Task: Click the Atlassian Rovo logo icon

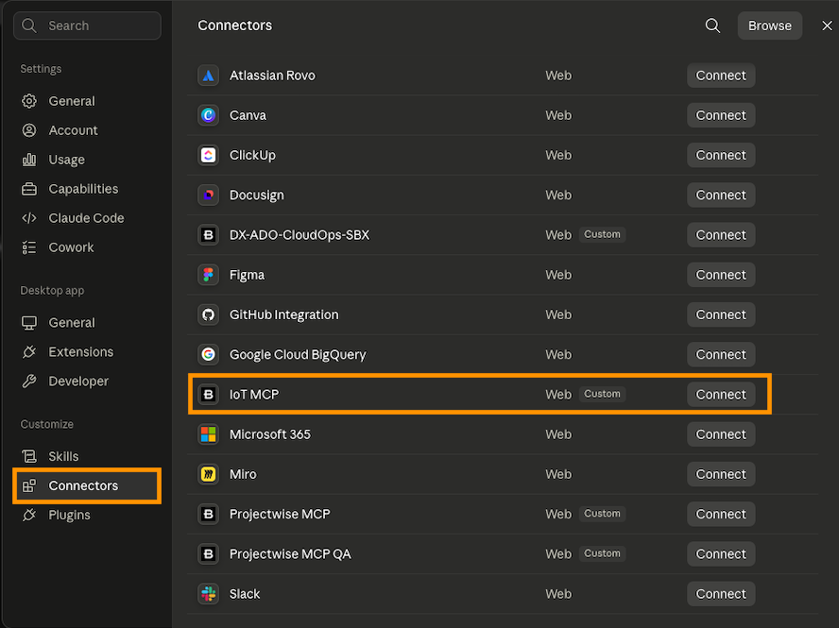Action: (x=208, y=76)
